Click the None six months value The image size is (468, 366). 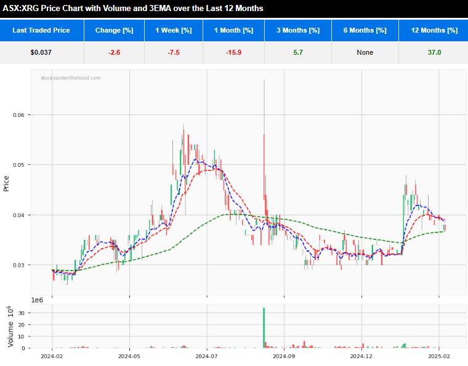(x=365, y=52)
